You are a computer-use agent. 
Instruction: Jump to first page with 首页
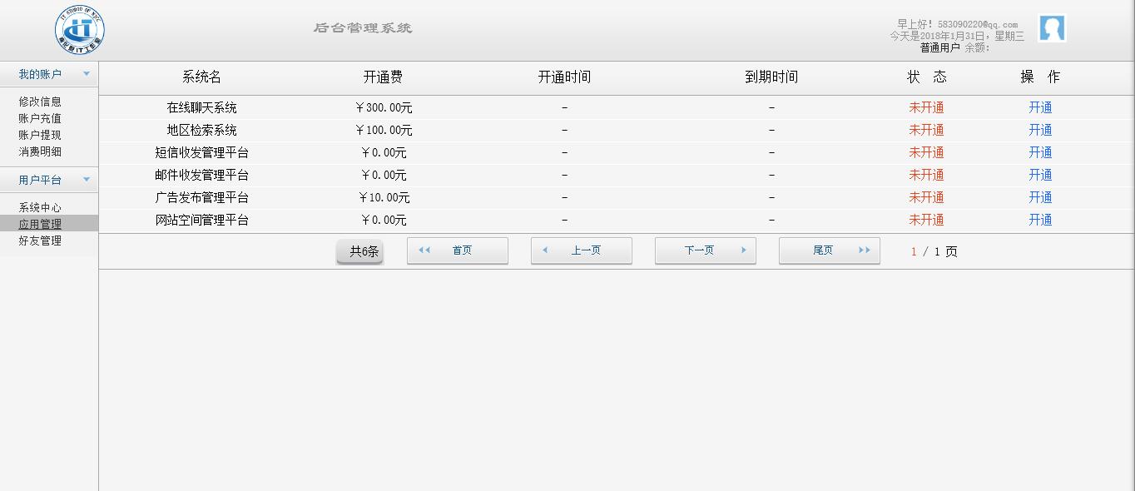click(458, 250)
